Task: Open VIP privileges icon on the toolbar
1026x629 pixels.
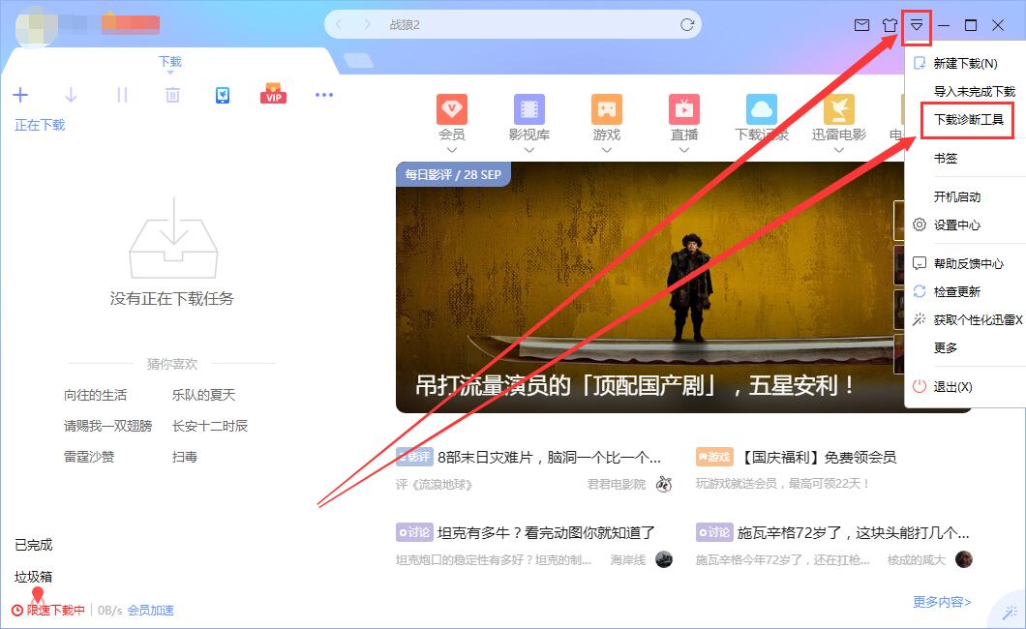Action: [x=273, y=94]
